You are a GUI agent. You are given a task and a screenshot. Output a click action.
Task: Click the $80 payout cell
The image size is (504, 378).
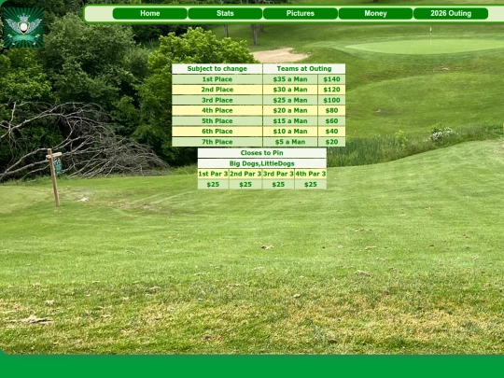pyautogui.click(x=331, y=110)
